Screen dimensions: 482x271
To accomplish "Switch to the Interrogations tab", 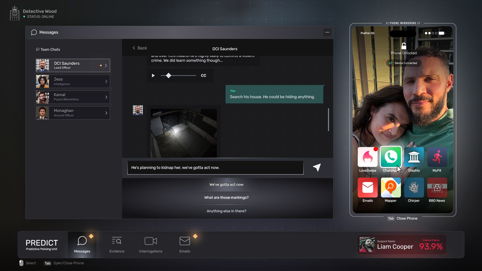I will (151, 244).
